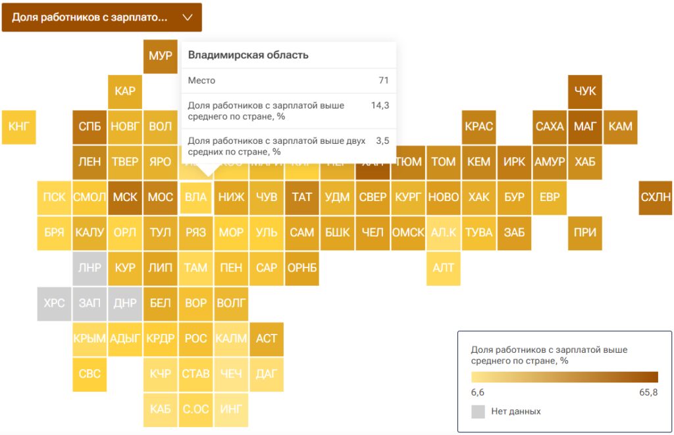Click the ВЛА highlighted tile
The width and height of the screenshot is (674, 435).
196,197
